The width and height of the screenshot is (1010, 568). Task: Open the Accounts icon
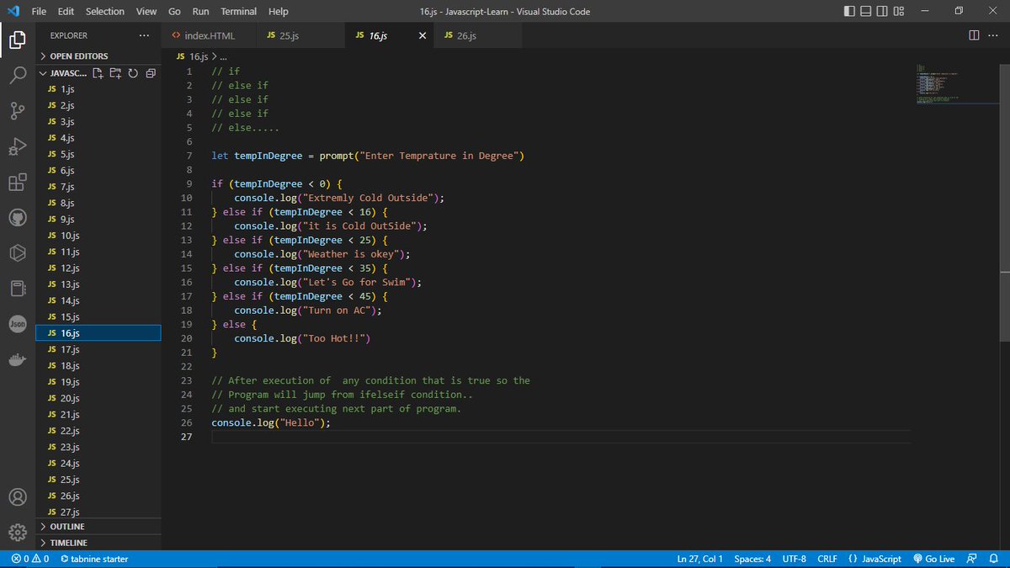[x=19, y=497]
